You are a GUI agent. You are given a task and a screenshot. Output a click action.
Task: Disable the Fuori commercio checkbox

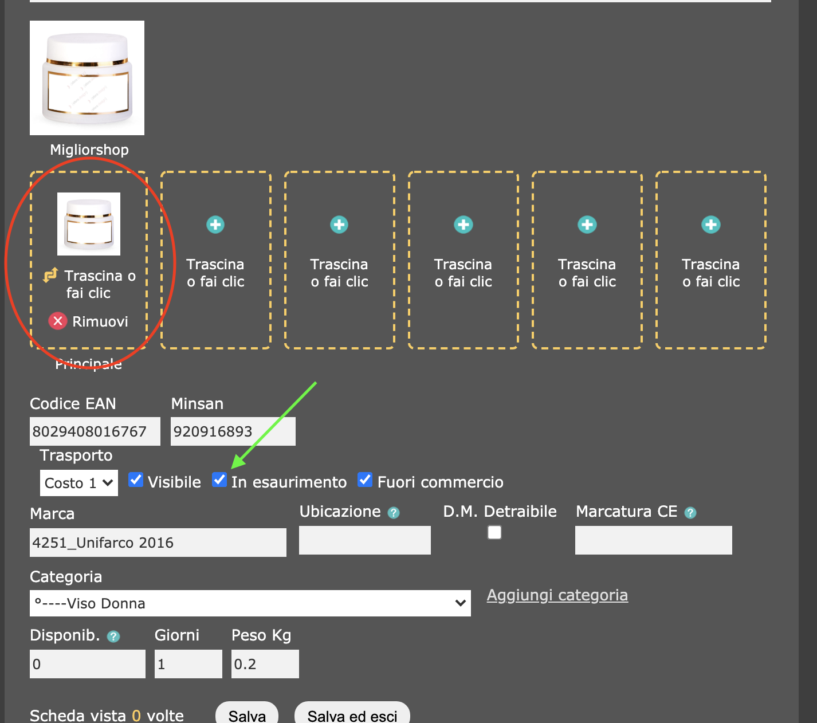[x=365, y=480]
